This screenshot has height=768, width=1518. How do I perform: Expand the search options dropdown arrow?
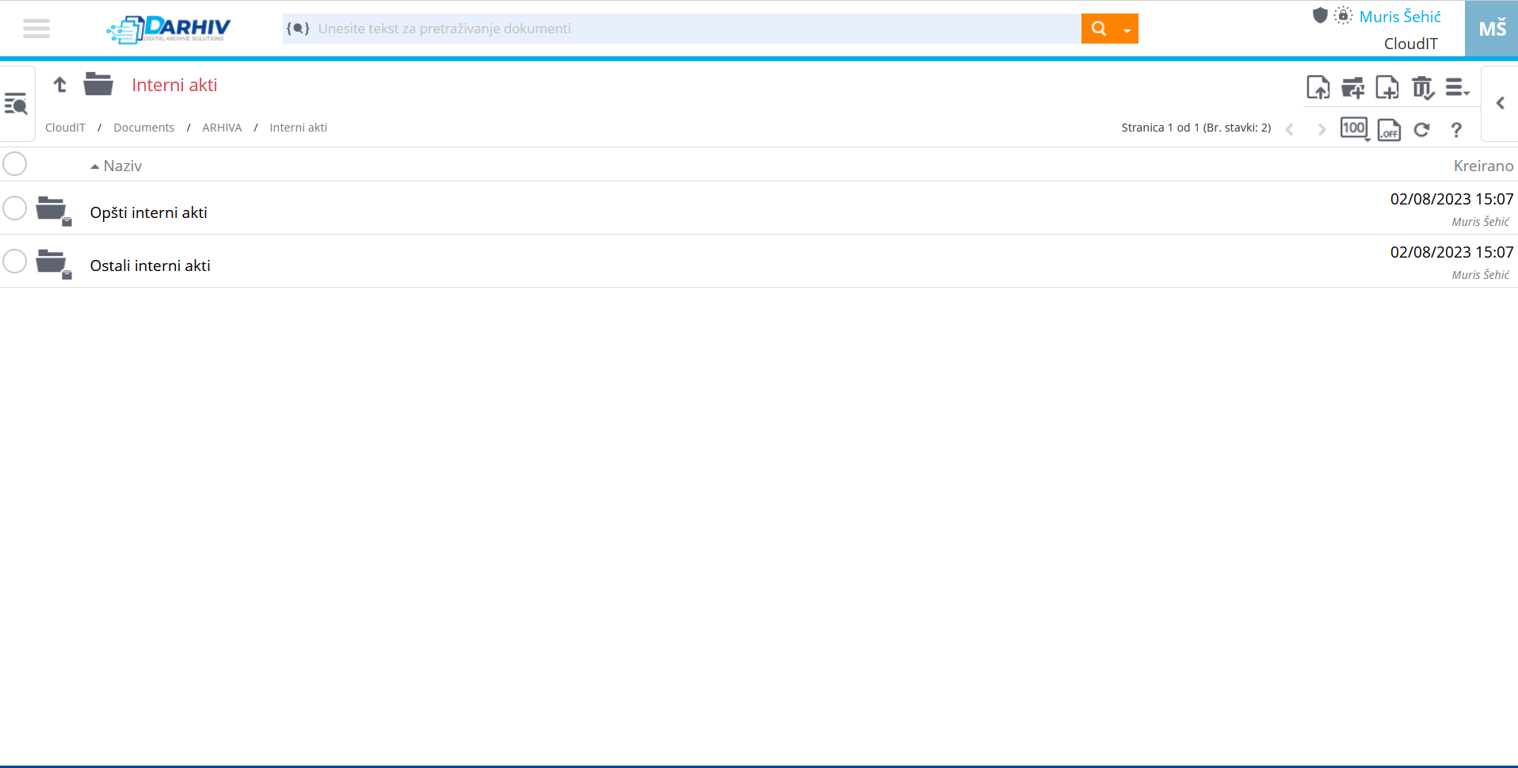tap(1127, 30)
